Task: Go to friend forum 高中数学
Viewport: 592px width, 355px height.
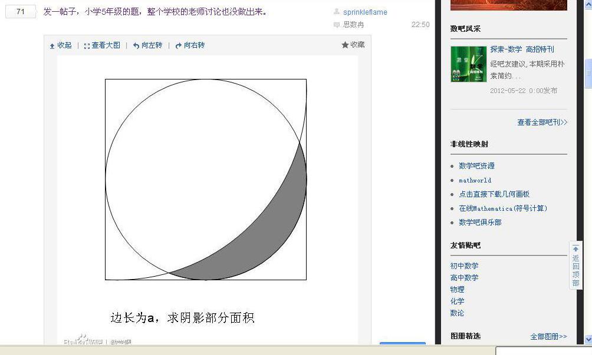Action: pos(464,278)
